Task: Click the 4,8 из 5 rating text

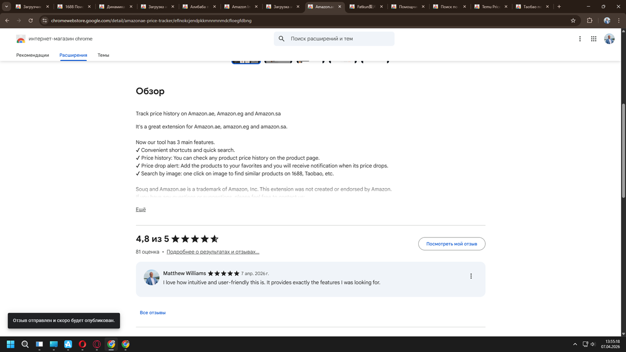Action: click(152, 239)
